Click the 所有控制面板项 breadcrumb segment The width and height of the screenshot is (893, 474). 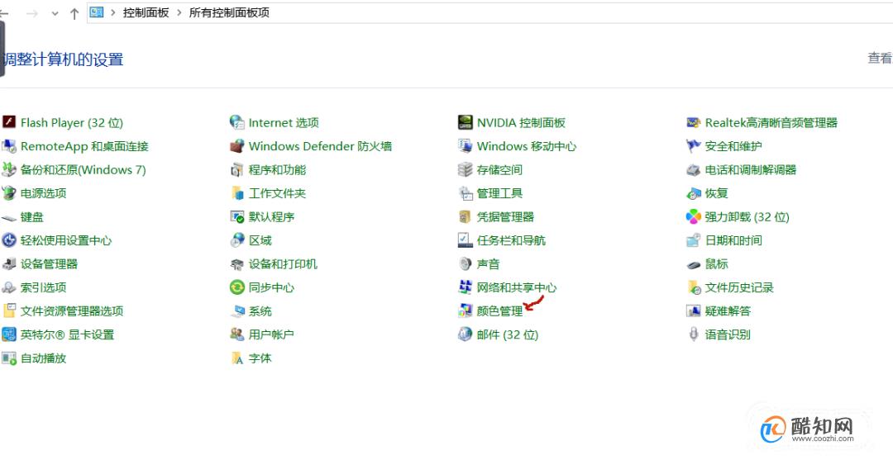[x=229, y=12]
